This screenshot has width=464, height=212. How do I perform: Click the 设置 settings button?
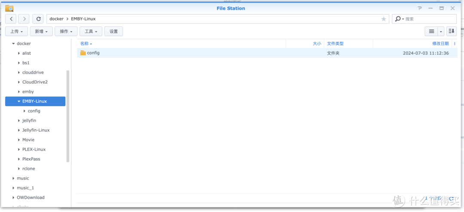[x=114, y=31]
